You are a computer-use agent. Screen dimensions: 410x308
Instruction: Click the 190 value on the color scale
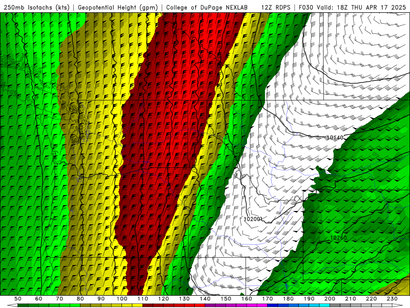click(x=309, y=299)
